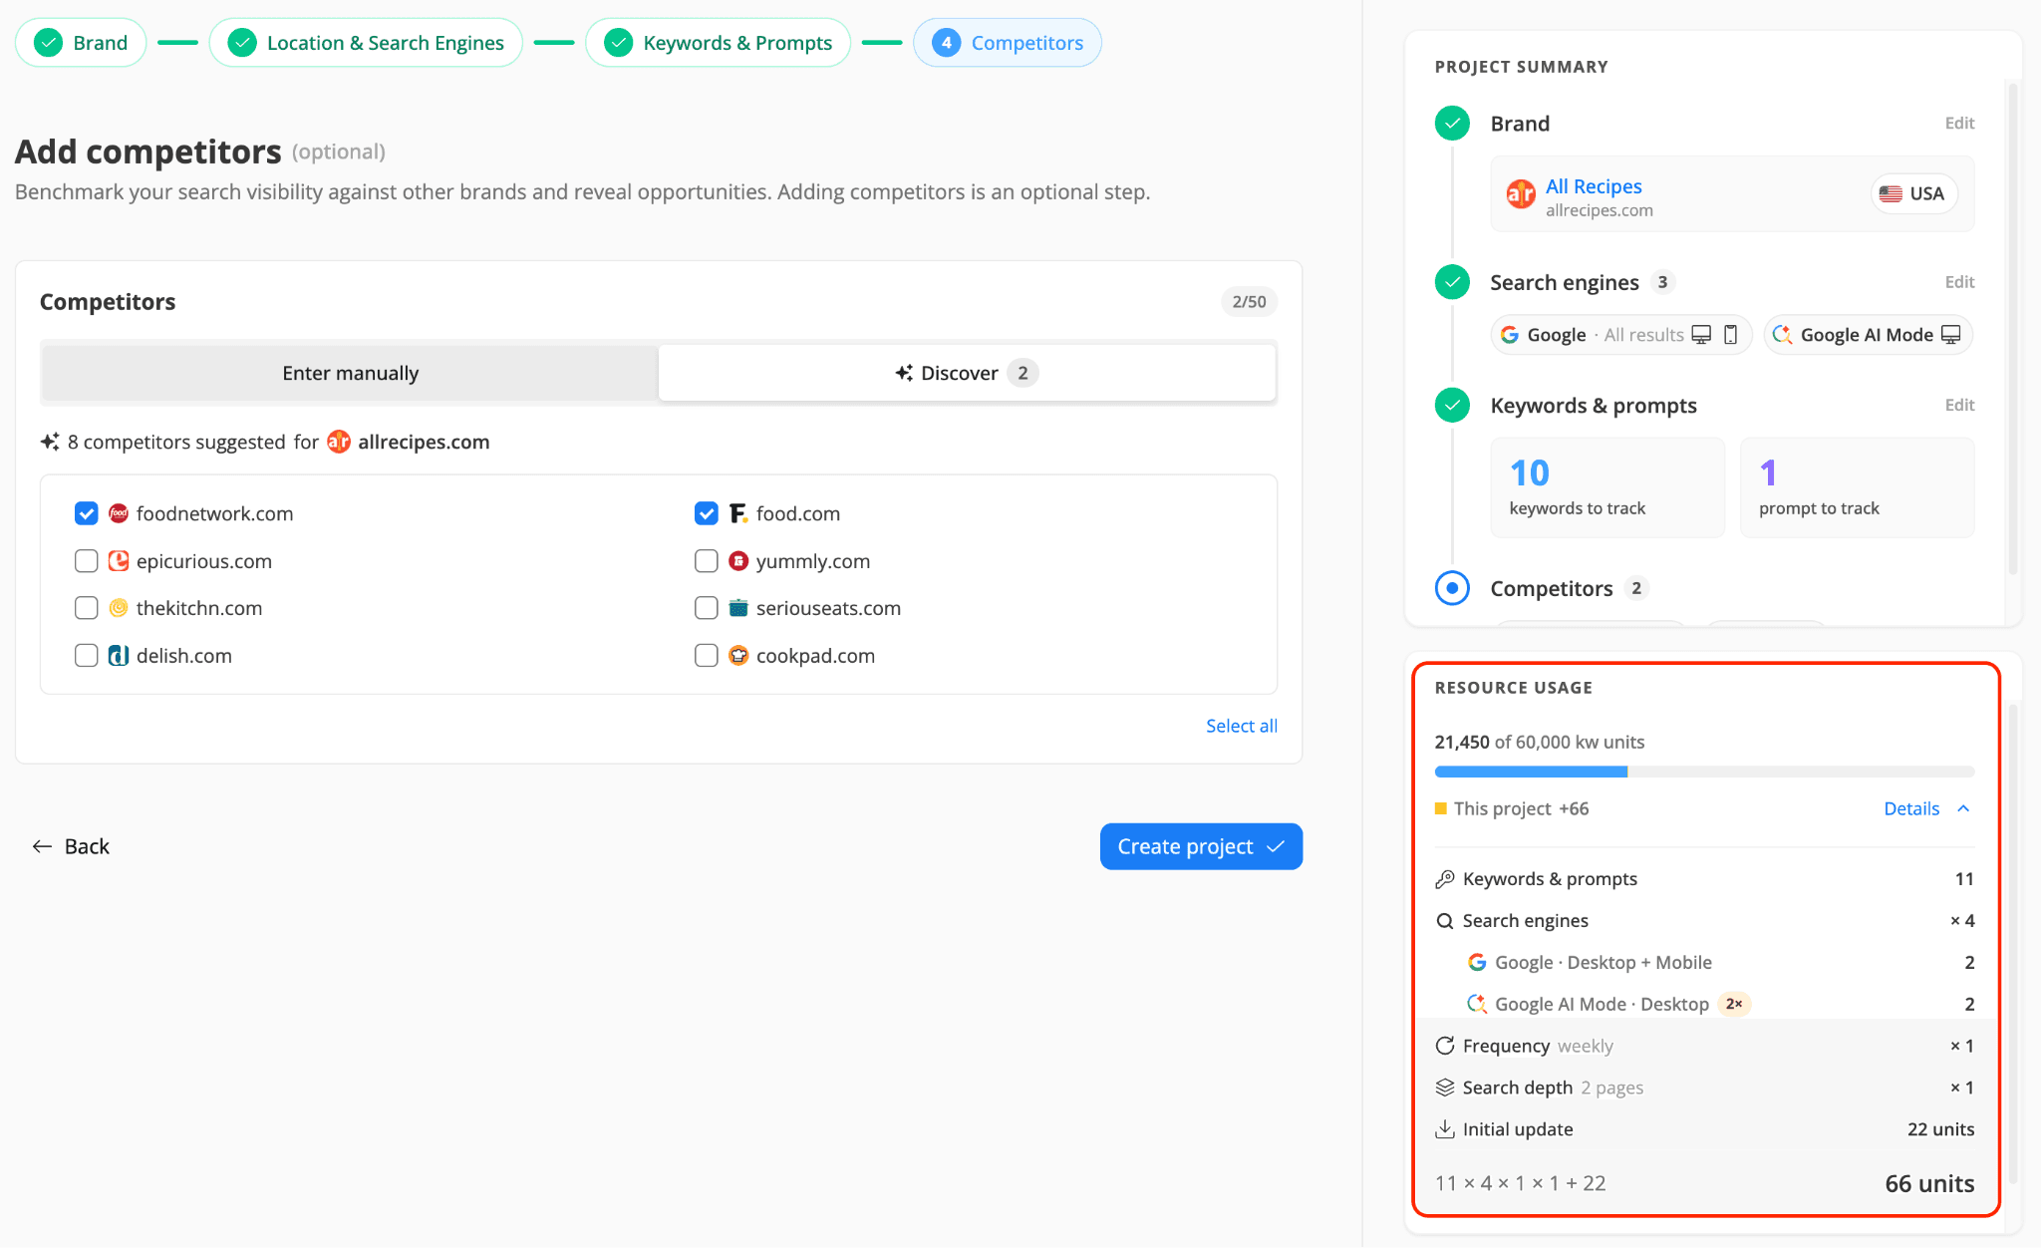Screen dimensions: 2041x1248
Task: Click Create project button
Action: pyautogui.click(x=1201, y=846)
